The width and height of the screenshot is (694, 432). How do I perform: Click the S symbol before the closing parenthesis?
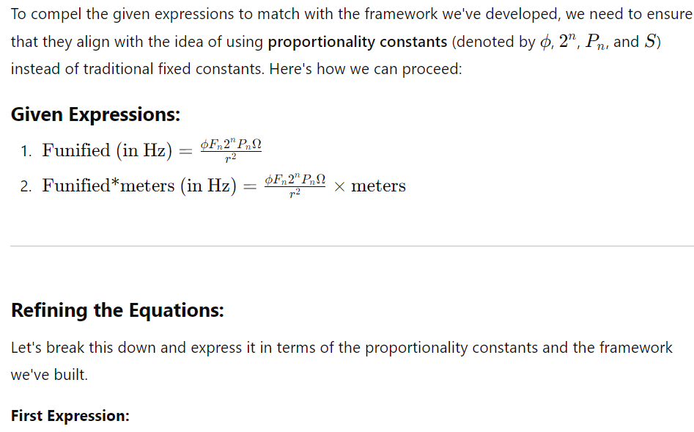(x=650, y=41)
